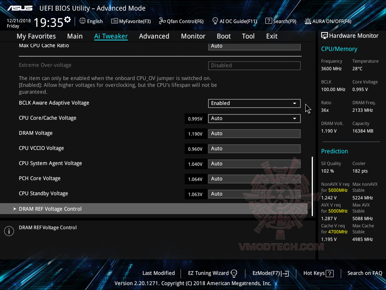Switch to EzMode with F7 button

(x=270, y=273)
